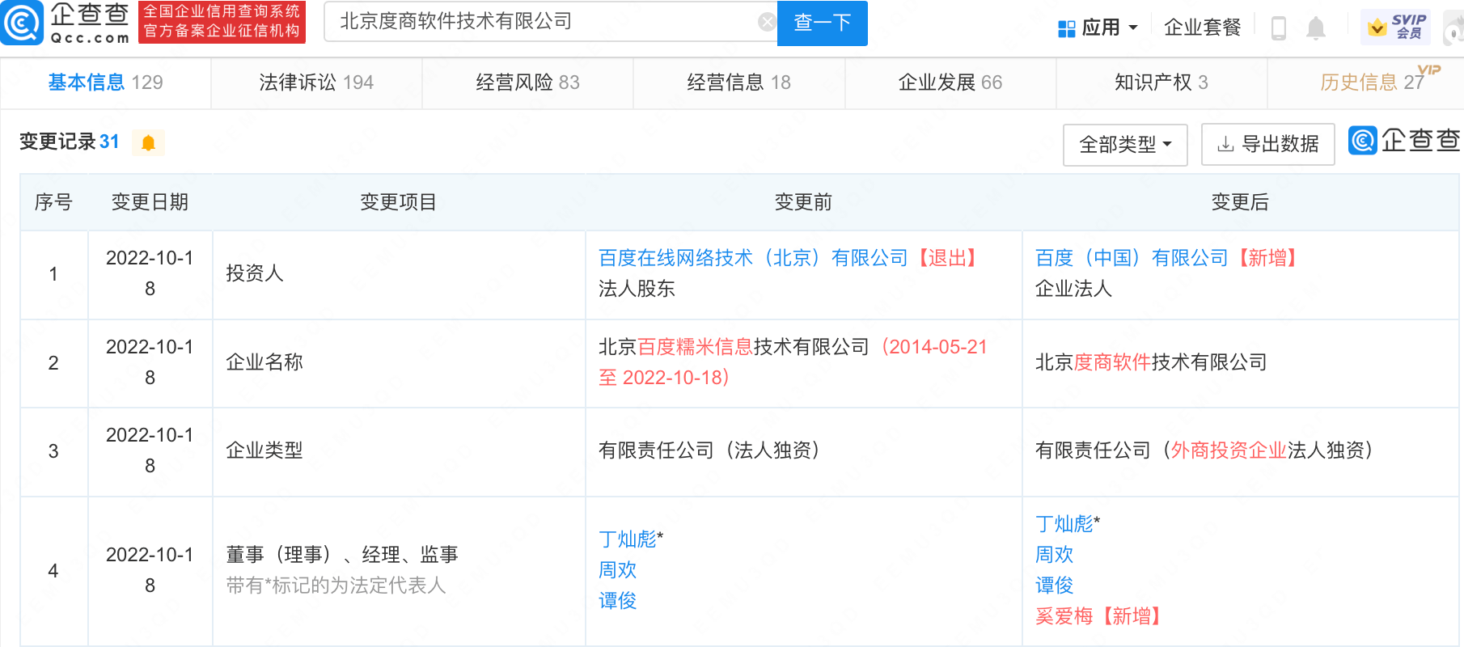The image size is (1464, 647).
Task: Open notifications bell in the header
Action: click(x=1316, y=28)
